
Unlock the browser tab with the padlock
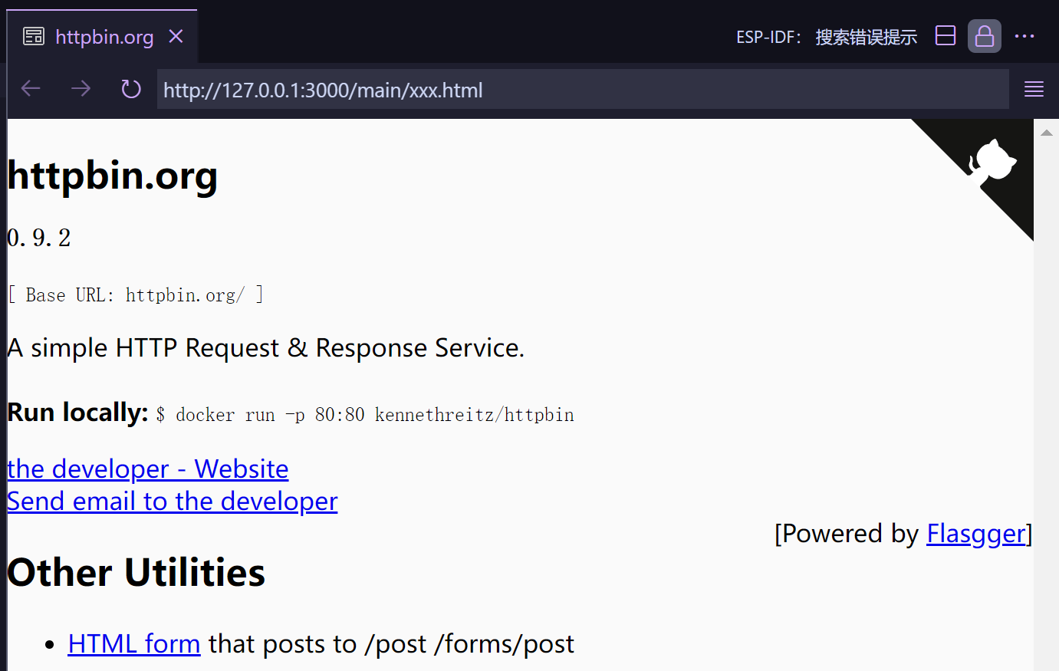coord(984,35)
